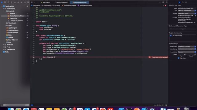Expand the Frameworks folder
Screen dimensions: 197x110
click(4, 50)
